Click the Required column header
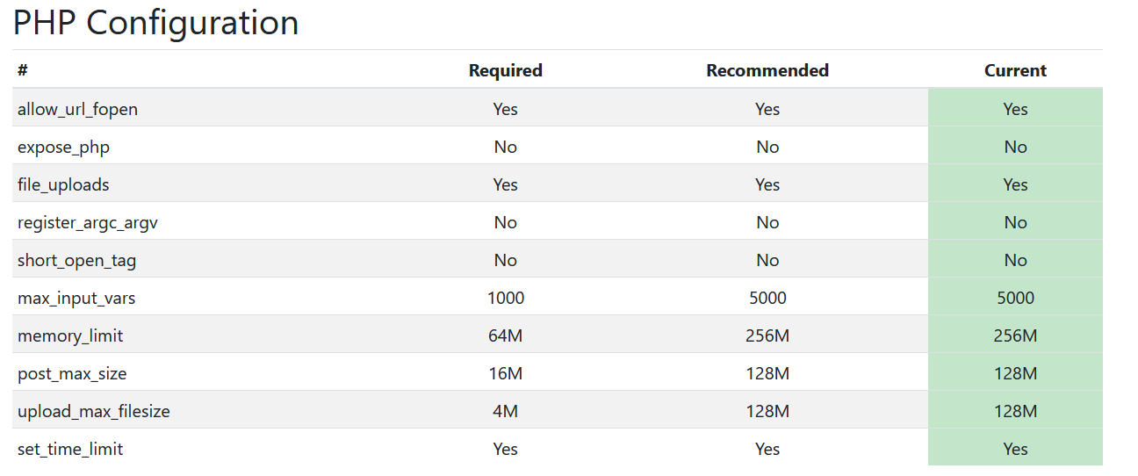This screenshot has height=476, width=1138. [x=505, y=70]
